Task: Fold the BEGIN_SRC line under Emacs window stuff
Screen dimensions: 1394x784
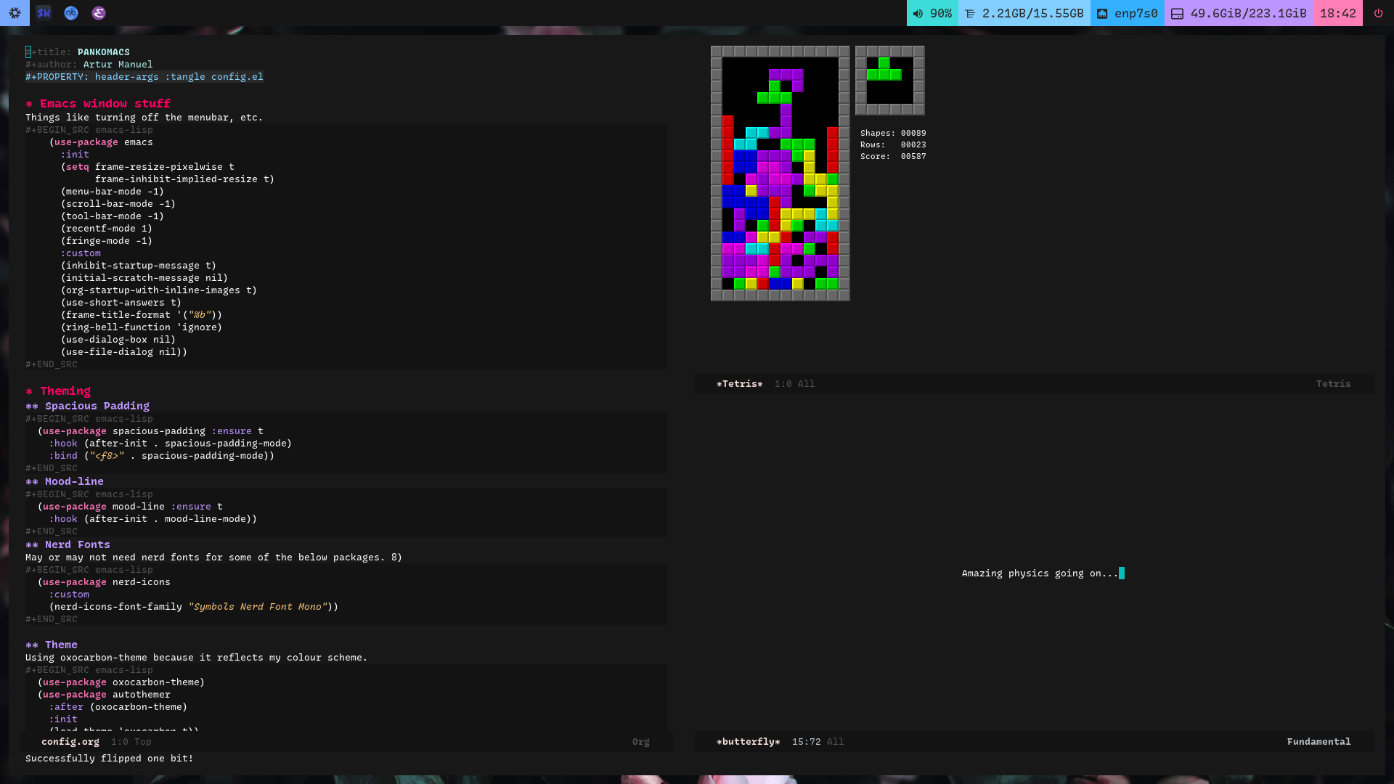Action: (89, 130)
